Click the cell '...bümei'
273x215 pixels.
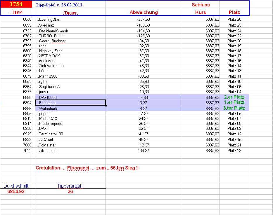pyautogui.click(x=70, y=71)
